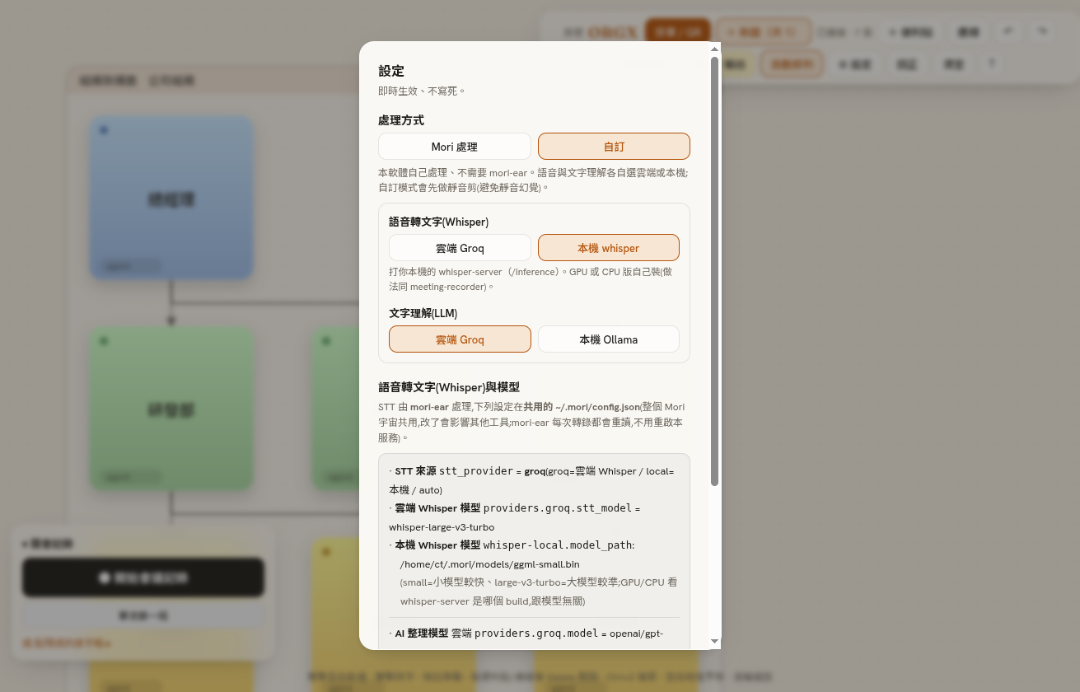Screen dimensions: 1080x692
Task: Click the 處理方式 section label
Action: [x=401, y=120]
